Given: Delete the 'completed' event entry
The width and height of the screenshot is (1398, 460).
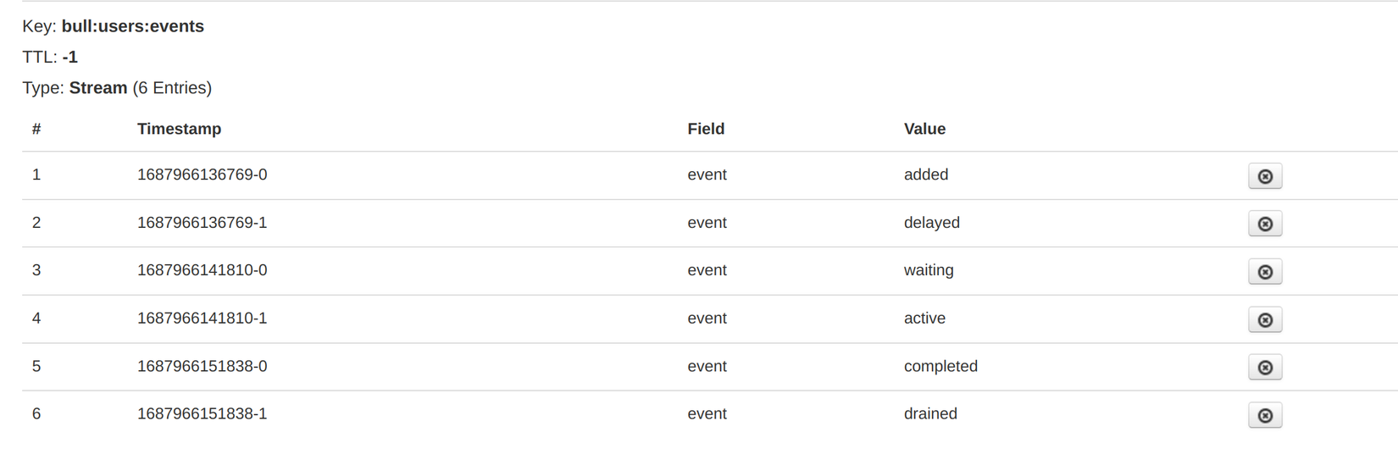Looking at the screenshot, I should click(1264, 368).
